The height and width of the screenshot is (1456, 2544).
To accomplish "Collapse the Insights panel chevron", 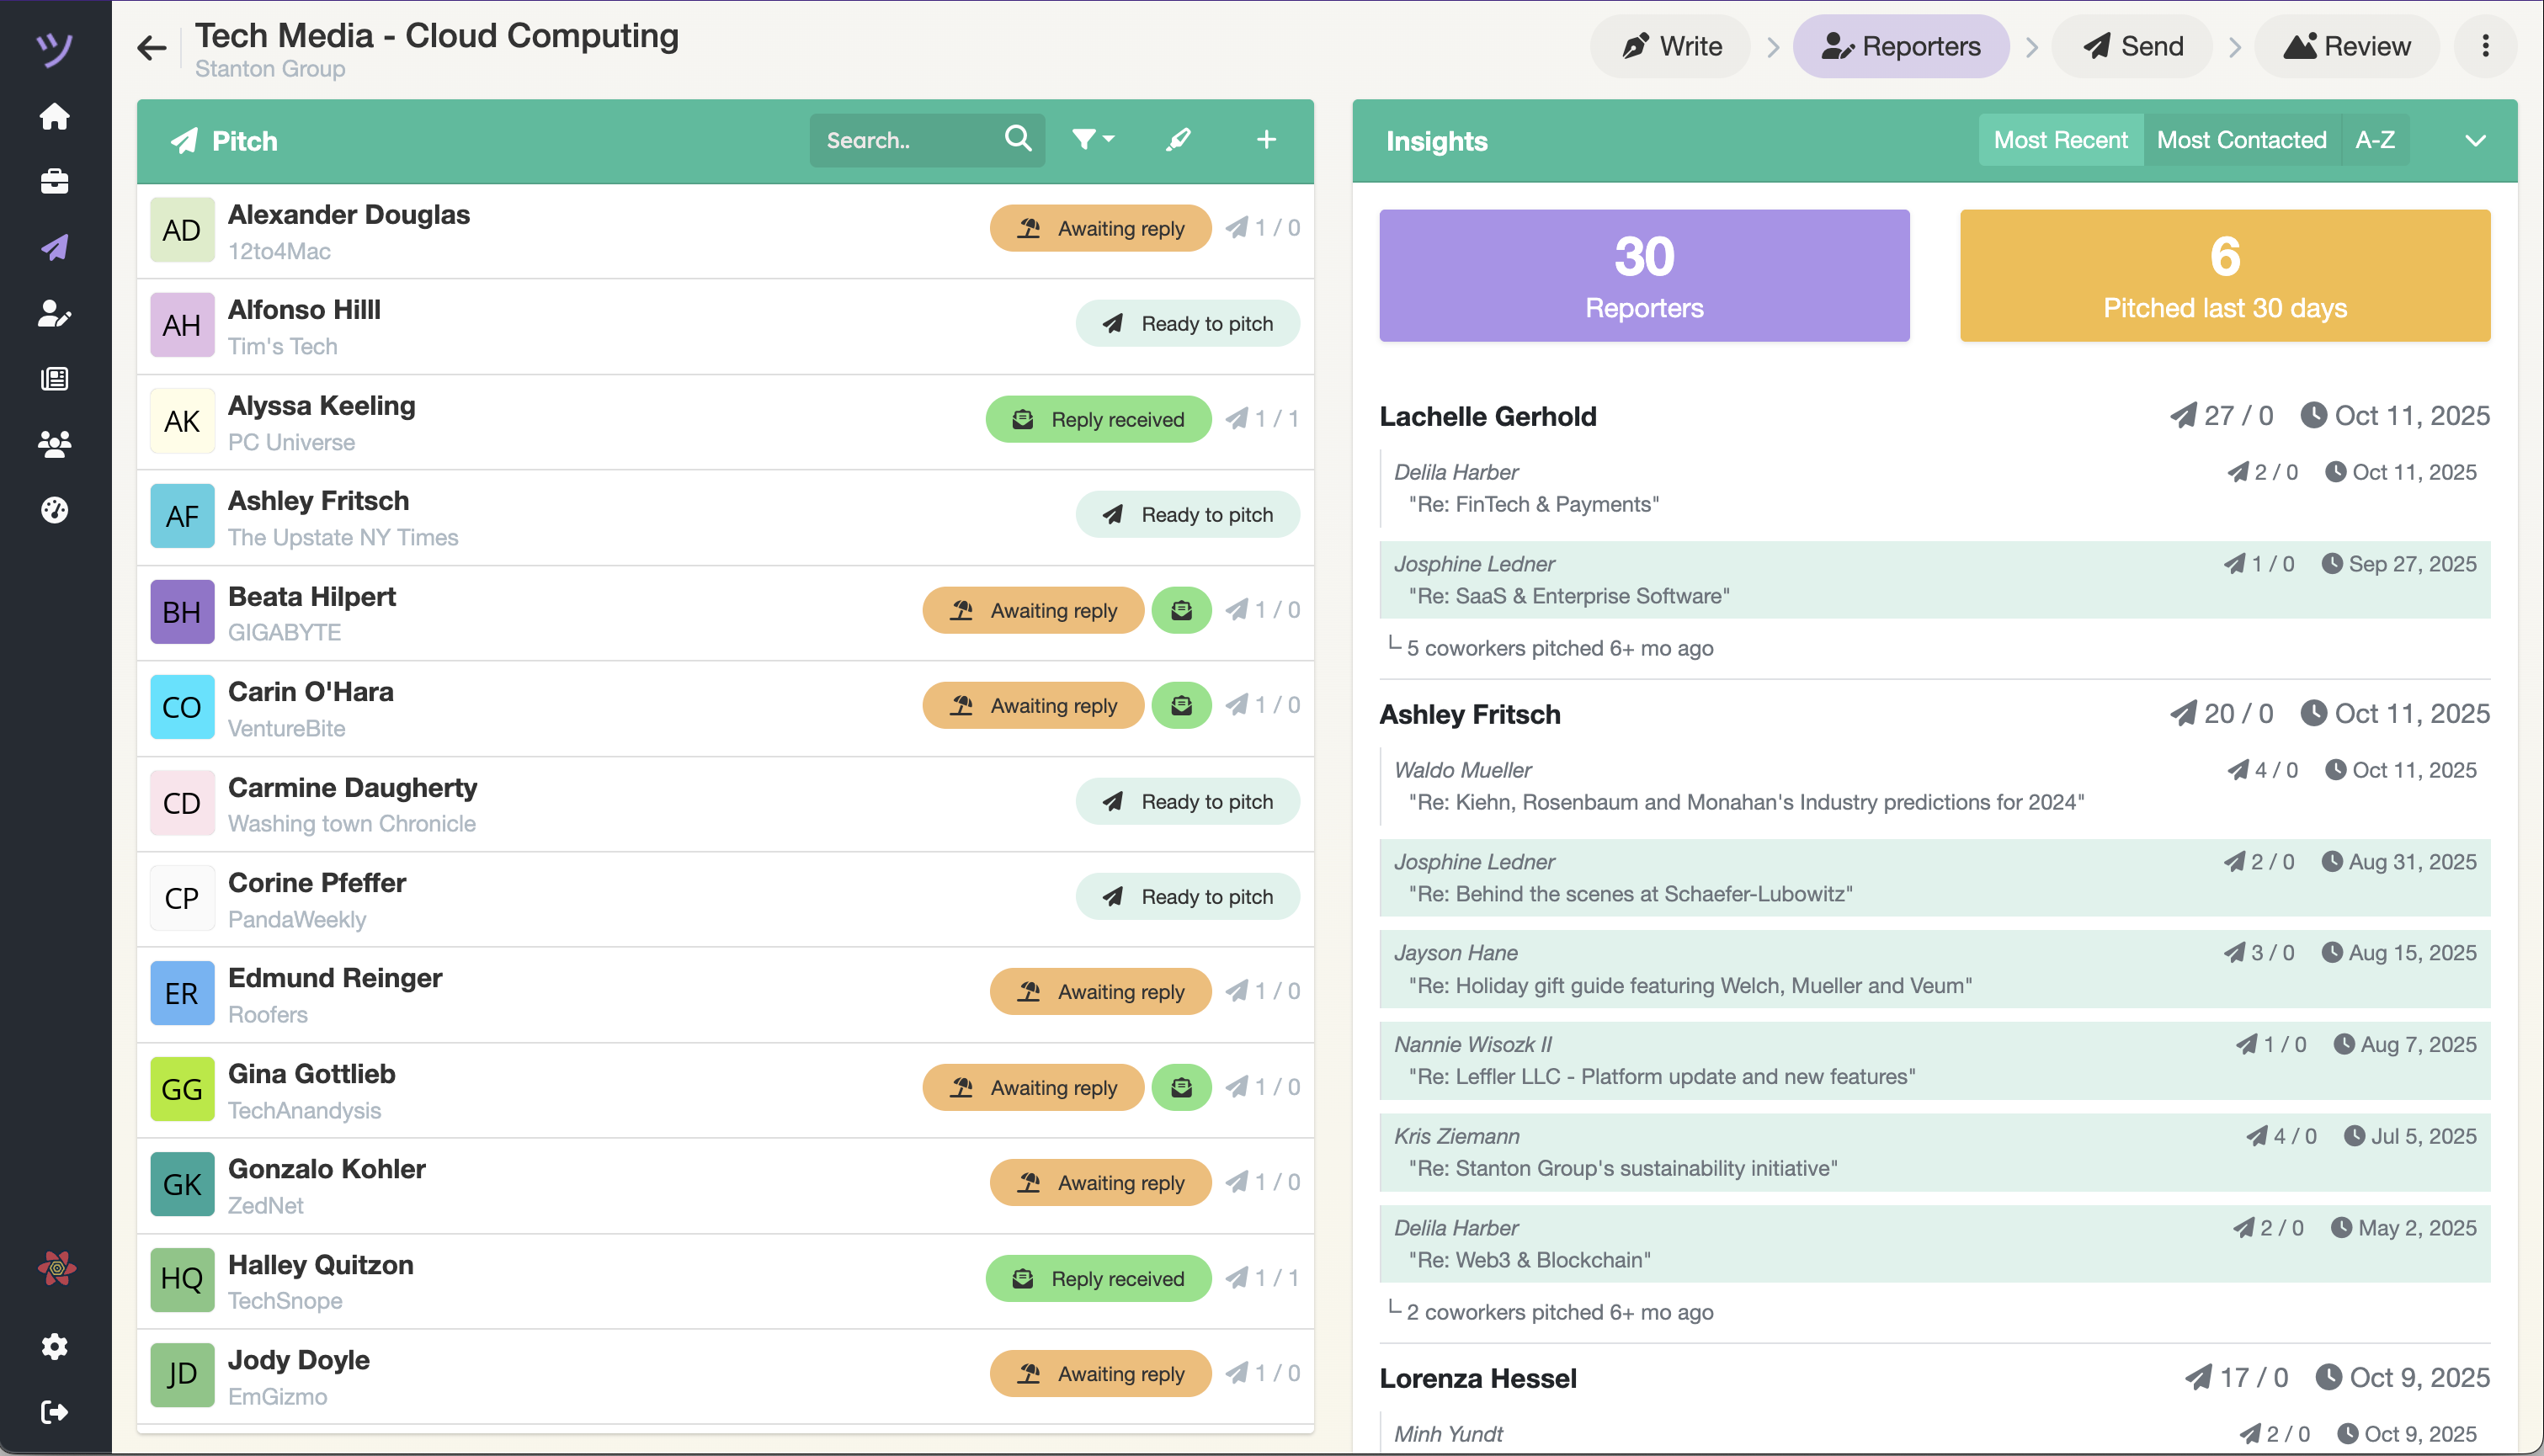I will 2475,140.
